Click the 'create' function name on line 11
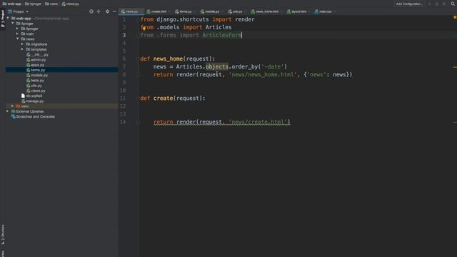 click(x=163, y=99)
